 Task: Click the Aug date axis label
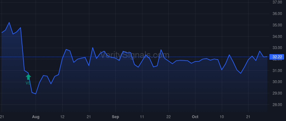[x=36, y=117]
